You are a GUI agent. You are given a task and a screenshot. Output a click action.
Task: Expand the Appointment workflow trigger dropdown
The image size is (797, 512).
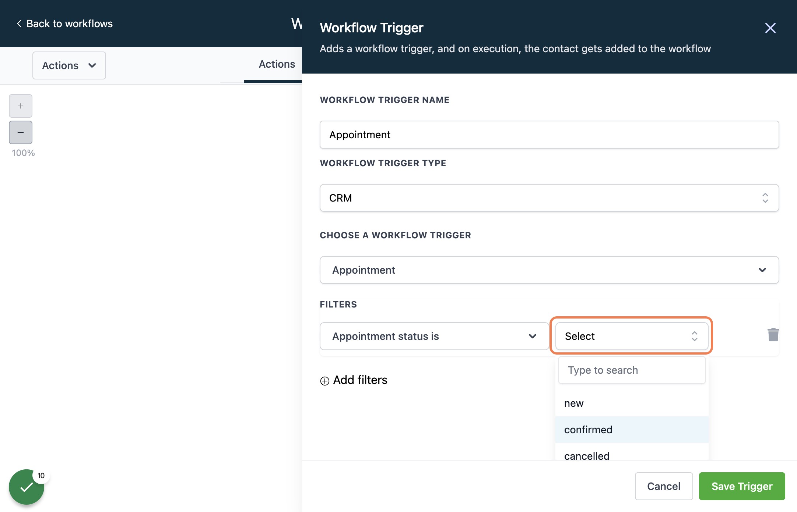point(549,270)
